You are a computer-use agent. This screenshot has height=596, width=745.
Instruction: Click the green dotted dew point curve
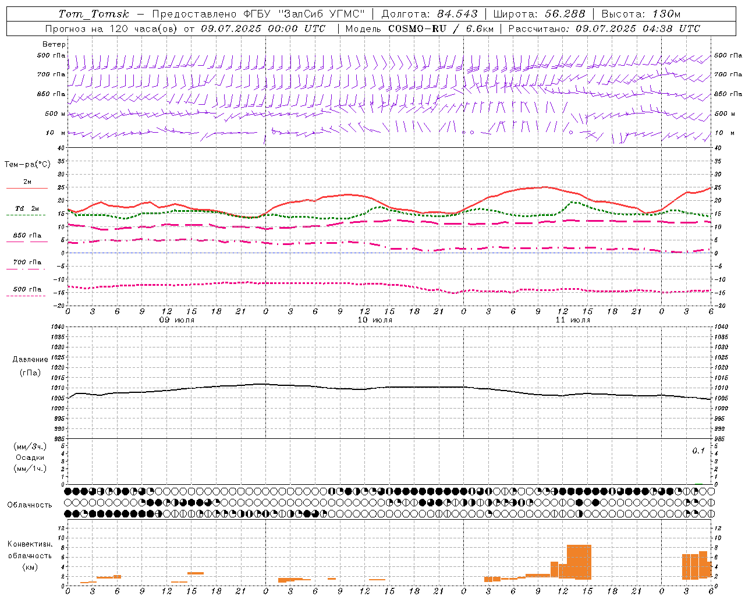tap(390, 211)
